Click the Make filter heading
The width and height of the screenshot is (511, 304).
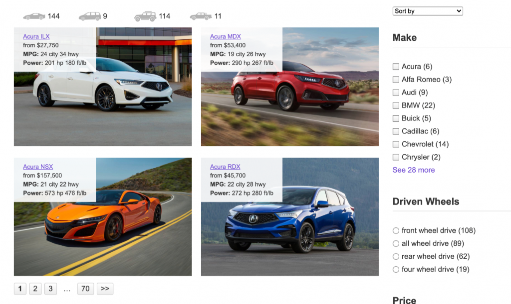[x=404, y=38]
